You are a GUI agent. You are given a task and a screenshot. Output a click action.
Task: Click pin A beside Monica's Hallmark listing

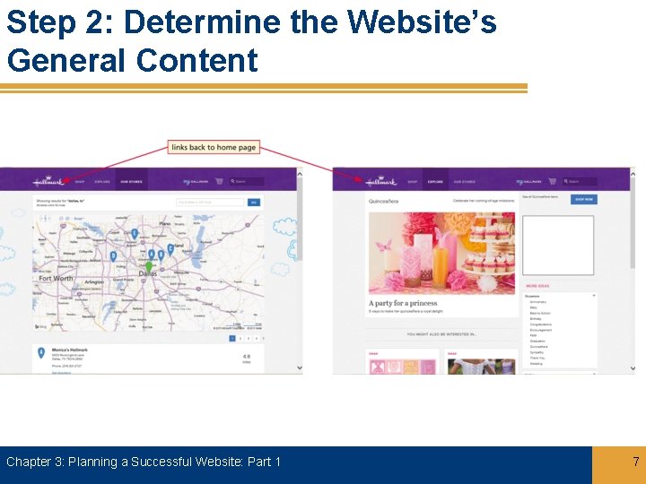pos(41,353)
